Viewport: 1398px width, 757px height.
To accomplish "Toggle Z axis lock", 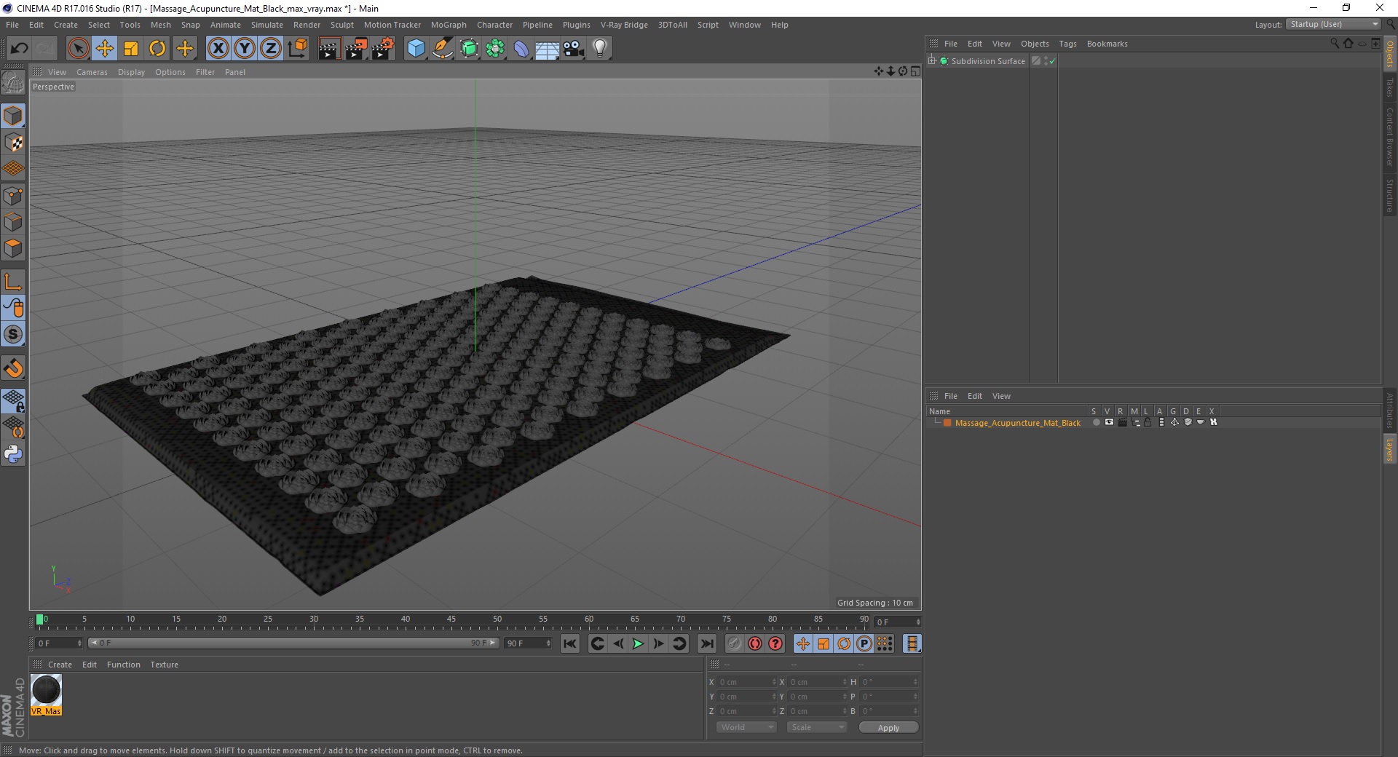I will [x=271, y=49].
